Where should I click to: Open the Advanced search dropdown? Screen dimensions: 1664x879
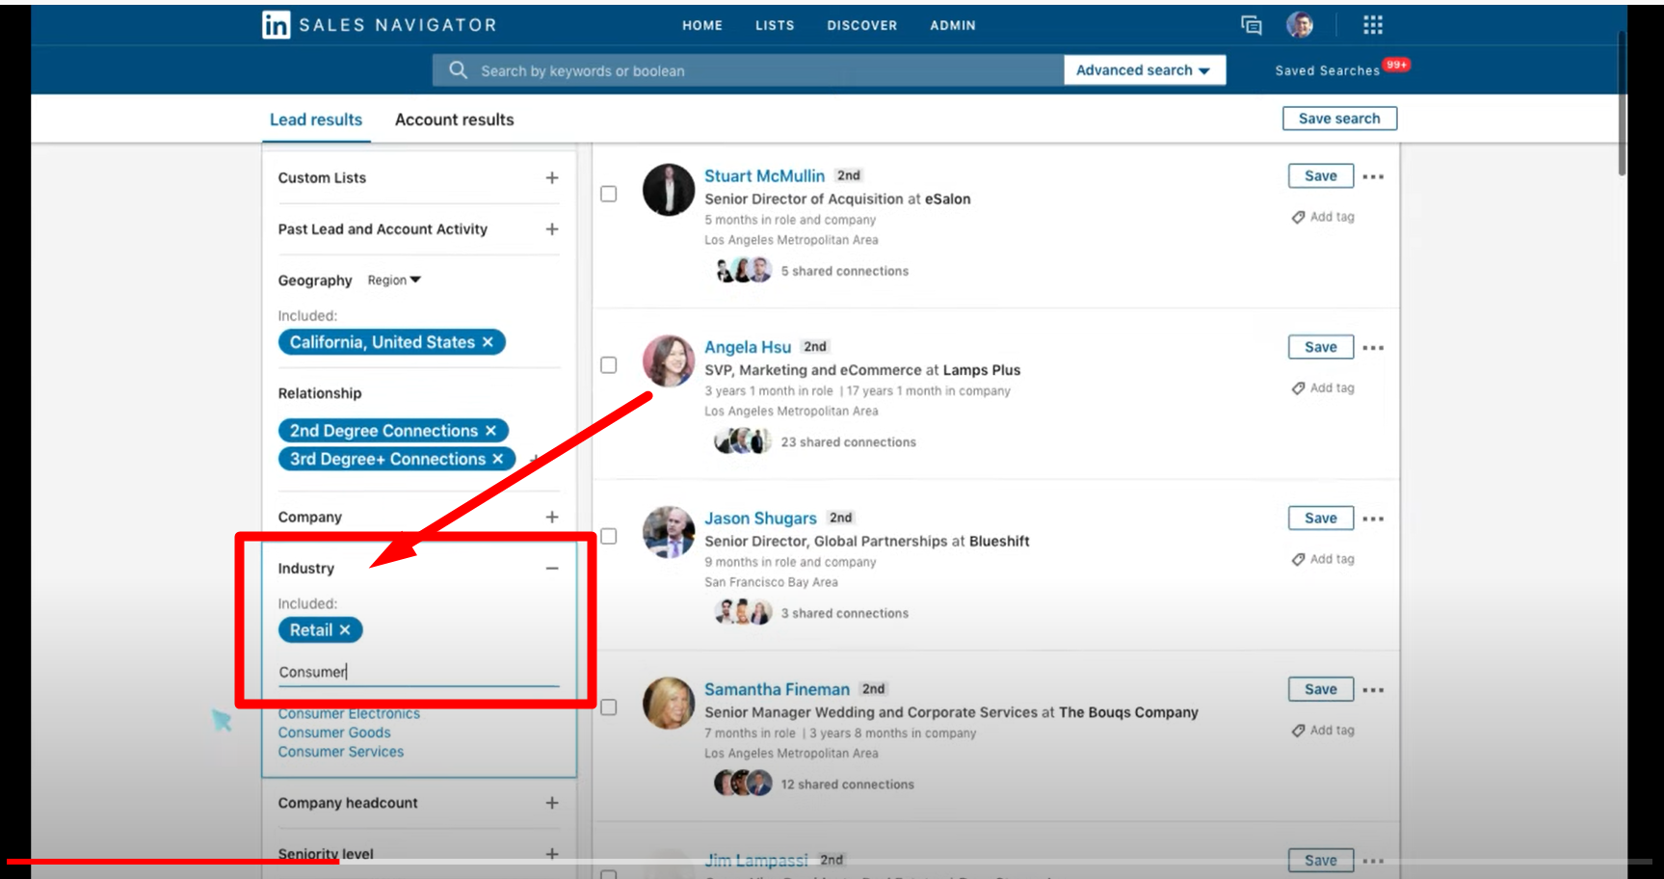pyautogui.click(x=1145, y=70)
